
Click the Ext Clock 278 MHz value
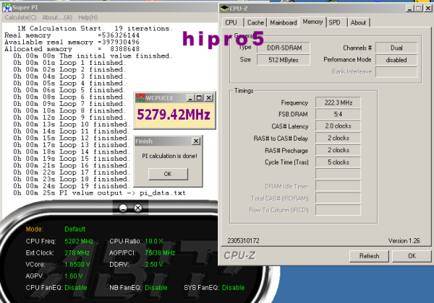pyautogui.click(x=77, y=252)
